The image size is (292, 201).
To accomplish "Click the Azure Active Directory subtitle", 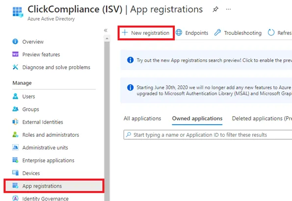I will (x=51, y=19).
